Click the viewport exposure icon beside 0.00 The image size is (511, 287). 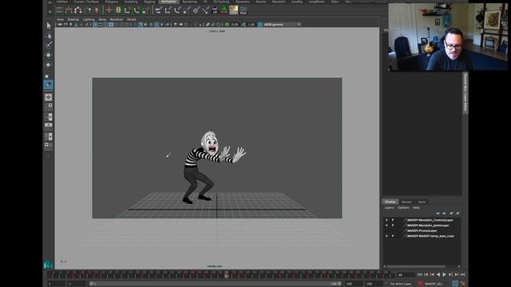(x=227, y=25)
